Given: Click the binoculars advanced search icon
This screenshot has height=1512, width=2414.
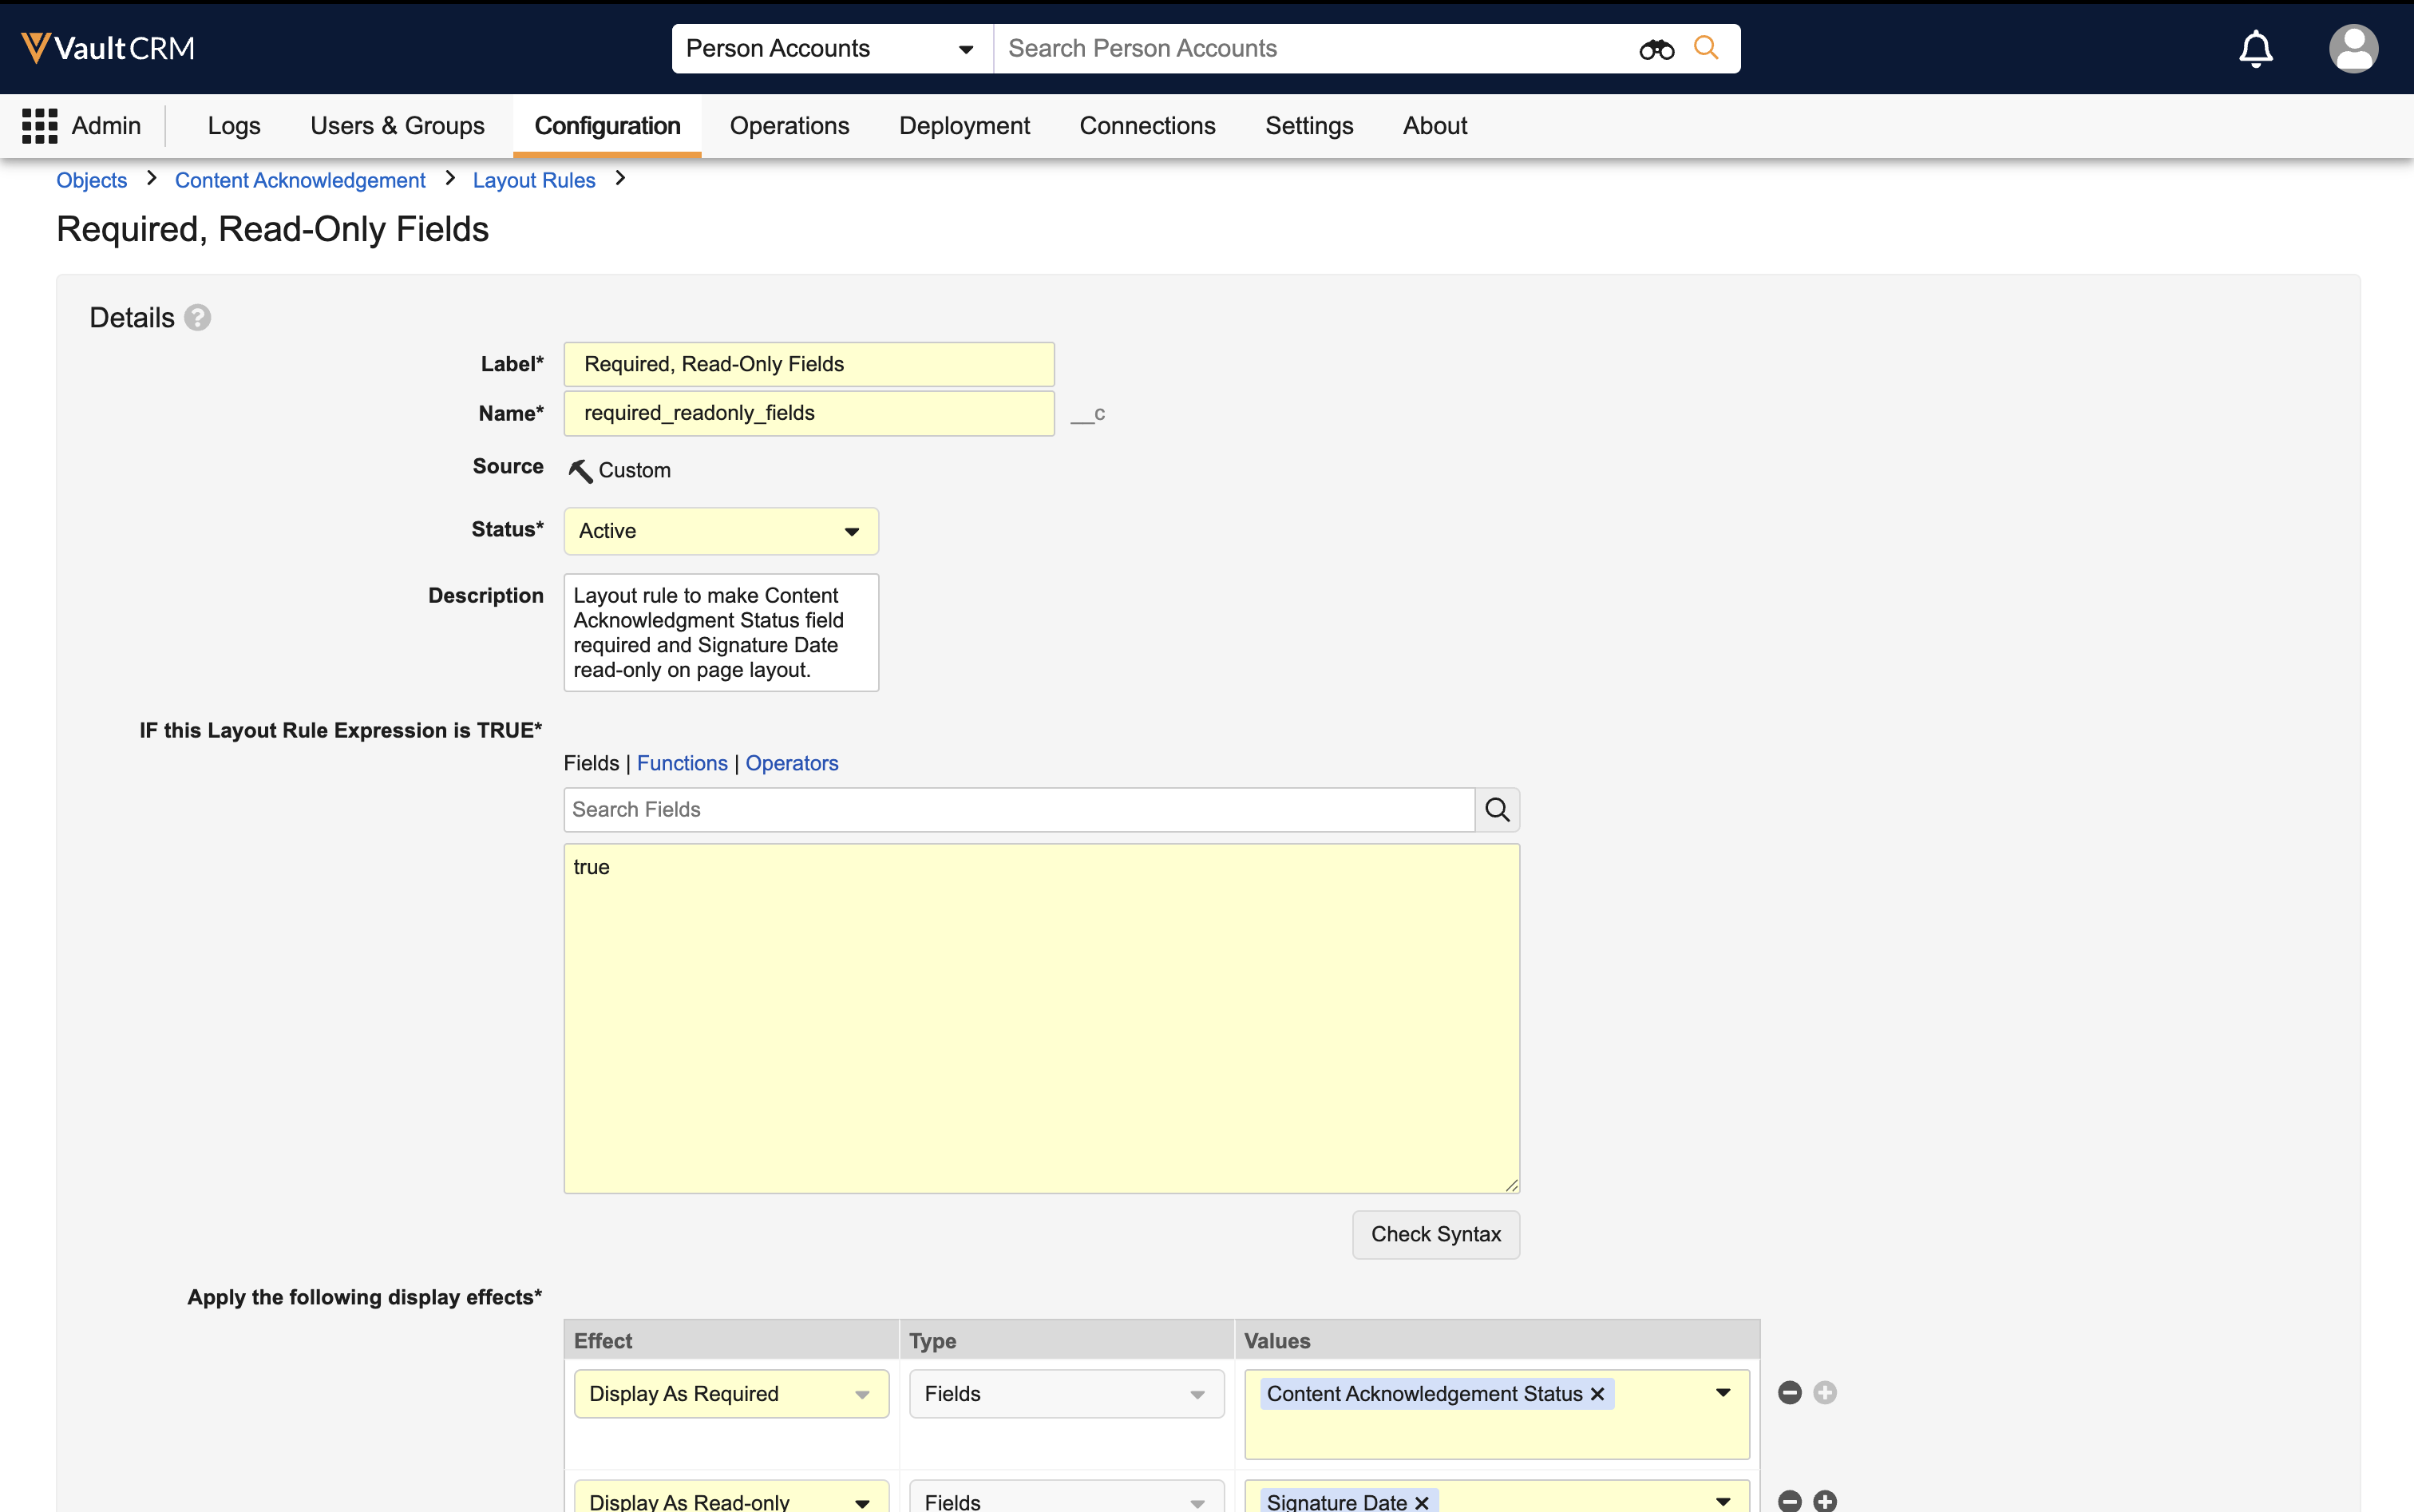Looking at the screenshot, I should coord(1656,49).
